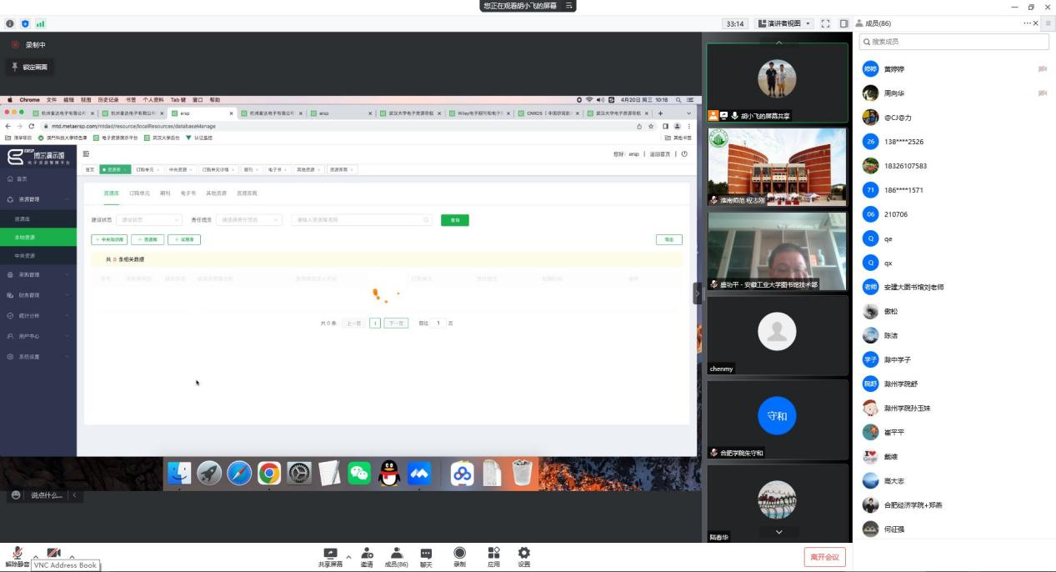Click the 离开会议 leave meeting button
Viewport: 1056px width, 572px height.
point(825,557)
